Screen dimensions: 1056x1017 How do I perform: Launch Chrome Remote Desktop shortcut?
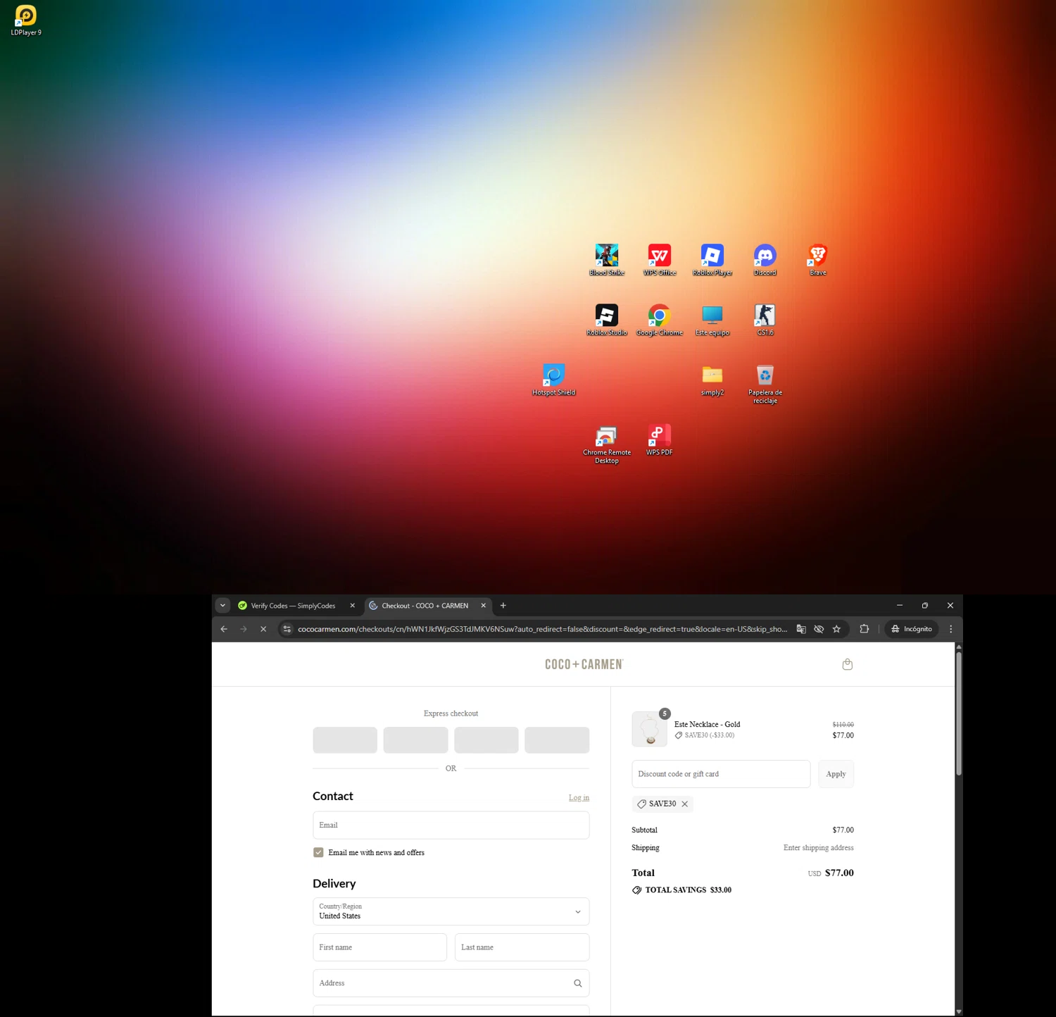[607, 444]
